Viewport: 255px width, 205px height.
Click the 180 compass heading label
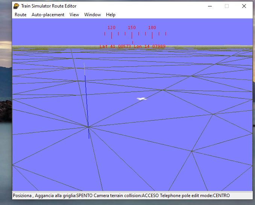(x=152, y=28)
